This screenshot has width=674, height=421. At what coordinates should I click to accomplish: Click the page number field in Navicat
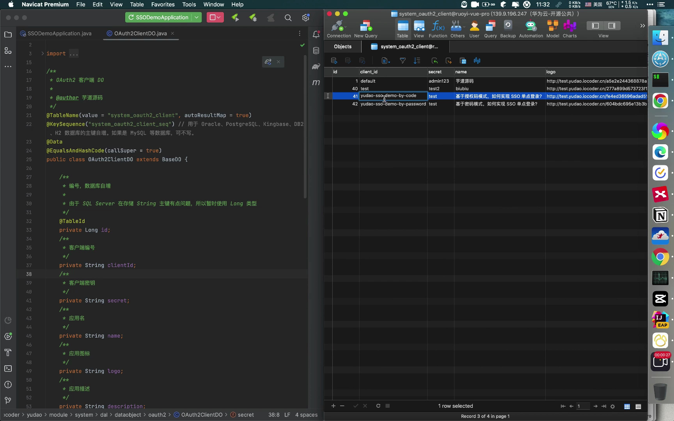click(583, 406)
